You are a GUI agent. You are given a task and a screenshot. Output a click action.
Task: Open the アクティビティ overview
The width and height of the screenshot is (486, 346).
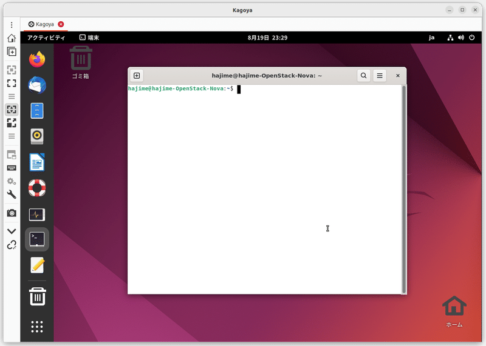(46, 38)
